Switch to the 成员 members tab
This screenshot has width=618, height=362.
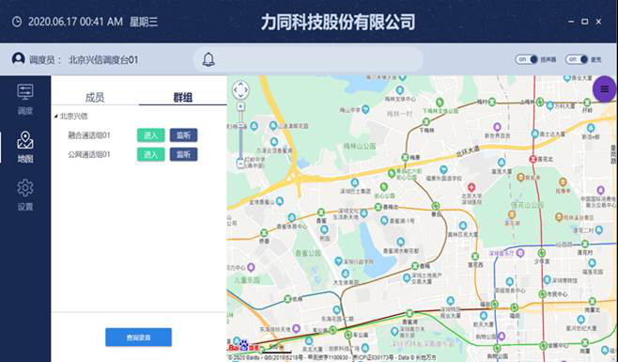coord(95,97)
